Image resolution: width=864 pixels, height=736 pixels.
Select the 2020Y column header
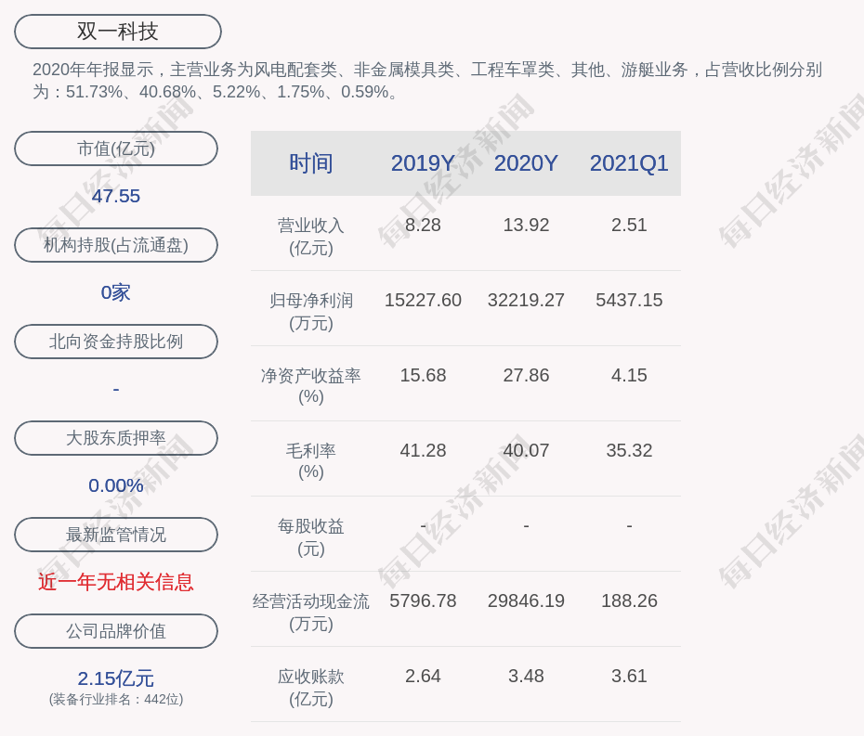(526, 163)
